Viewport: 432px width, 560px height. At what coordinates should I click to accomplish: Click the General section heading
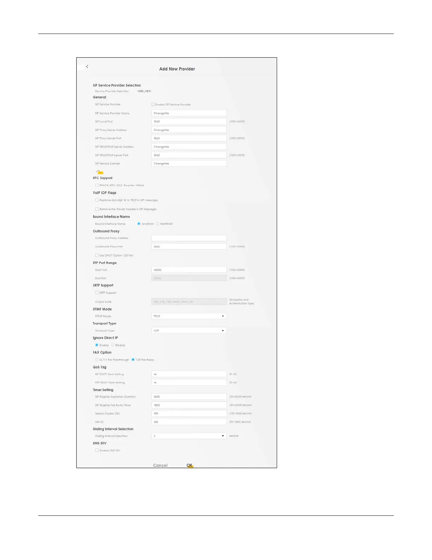click(x=100, y=97)
